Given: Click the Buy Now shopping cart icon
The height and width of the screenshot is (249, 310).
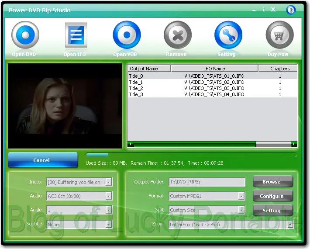Looking at the screenshot, I should click(279, 35).
